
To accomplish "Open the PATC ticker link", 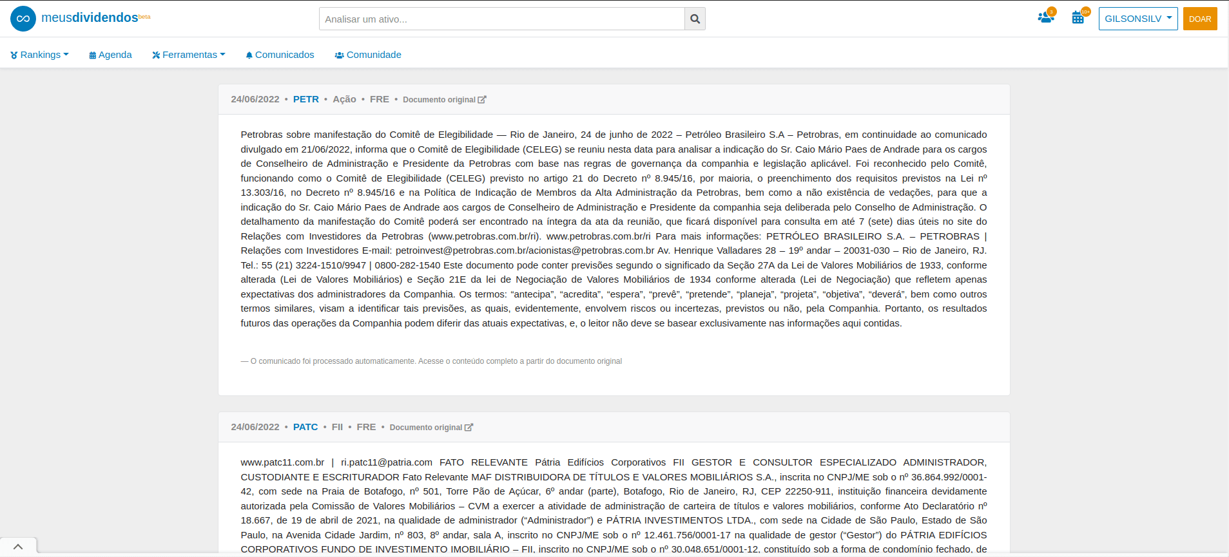I will tap(305, 427).
